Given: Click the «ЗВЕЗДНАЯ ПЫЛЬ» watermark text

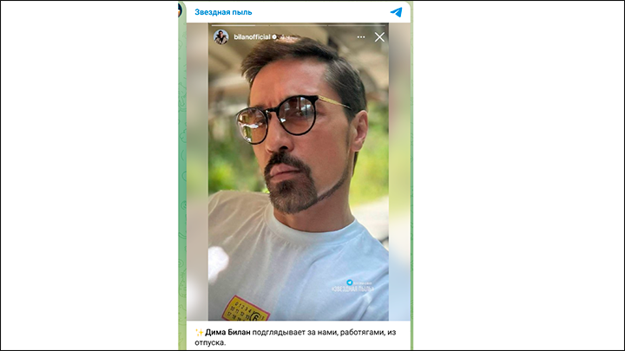Looking at the screenshot, I should coord(352,289).
